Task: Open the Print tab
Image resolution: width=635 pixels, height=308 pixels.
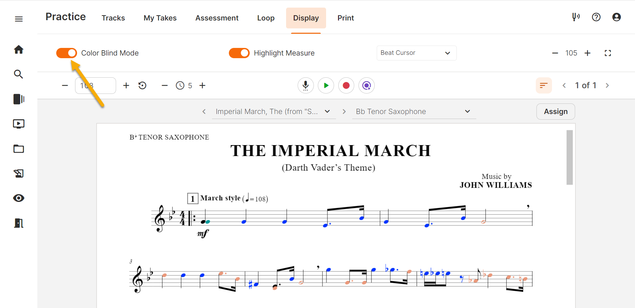Action: (346, 18)
